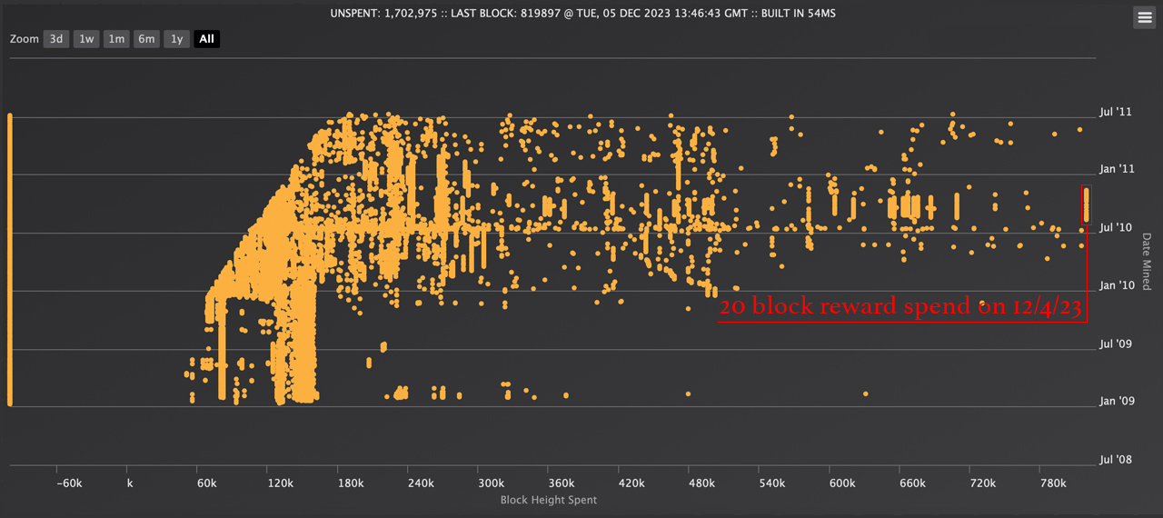Zoom the chart to 1y
This screenshot has height=518, width=1163.
tap(176, 39)
